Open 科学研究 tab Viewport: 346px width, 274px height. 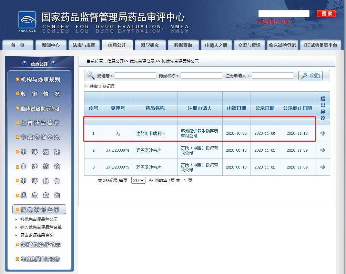pyautogui.click(x=150, y=45)
